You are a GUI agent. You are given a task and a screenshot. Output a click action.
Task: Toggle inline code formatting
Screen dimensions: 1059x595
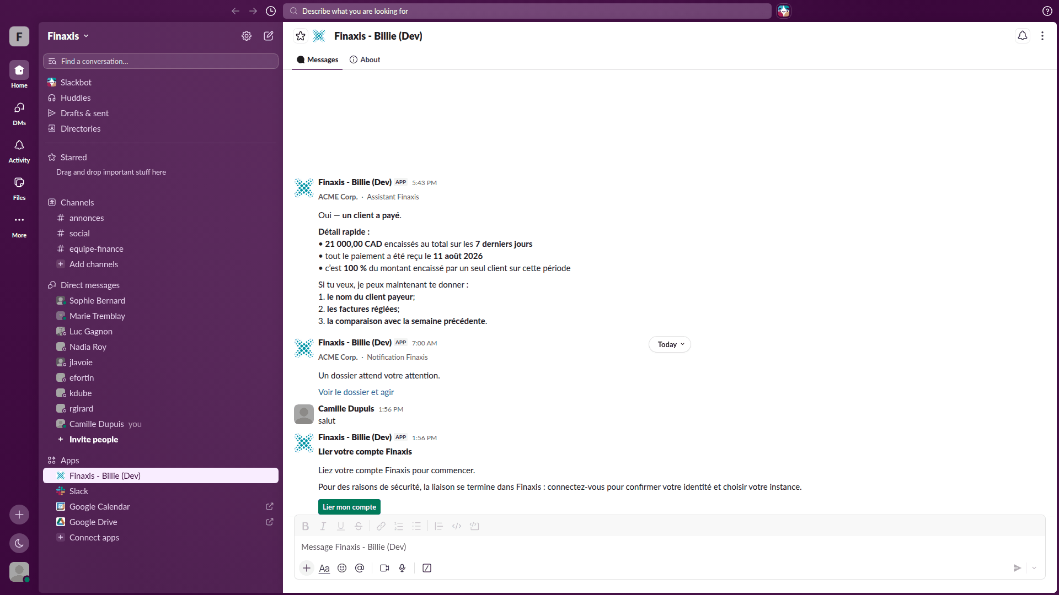coord(457,526)
